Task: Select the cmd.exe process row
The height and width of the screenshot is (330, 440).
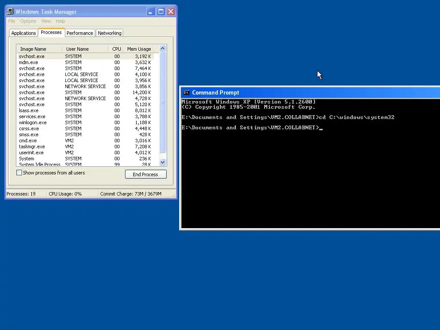Action: click(x=86, y=141)
